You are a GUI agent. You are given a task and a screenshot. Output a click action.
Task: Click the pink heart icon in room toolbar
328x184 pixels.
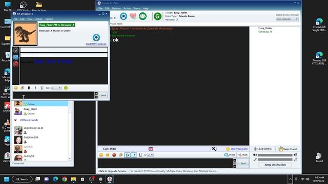pos(133,16)
